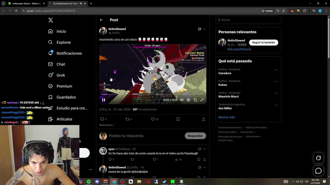Open the browser Extensions puzzle icon
Viewport: 330px width, 185px height.
click(x=305, y=11)
